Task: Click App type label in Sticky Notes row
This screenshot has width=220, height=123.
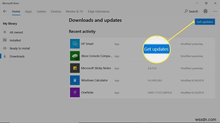Action: coord(117,68)
